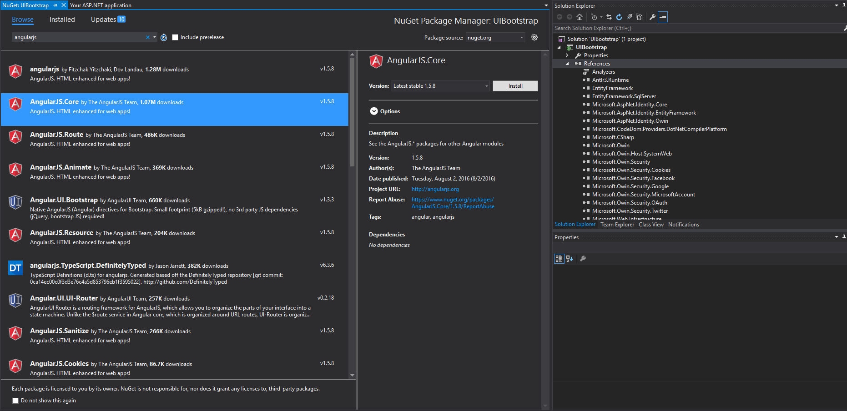The height and width of the screenshot is (411, 847).
Task: Open the Properties panel window options dropdown
Action: [837, 237]
